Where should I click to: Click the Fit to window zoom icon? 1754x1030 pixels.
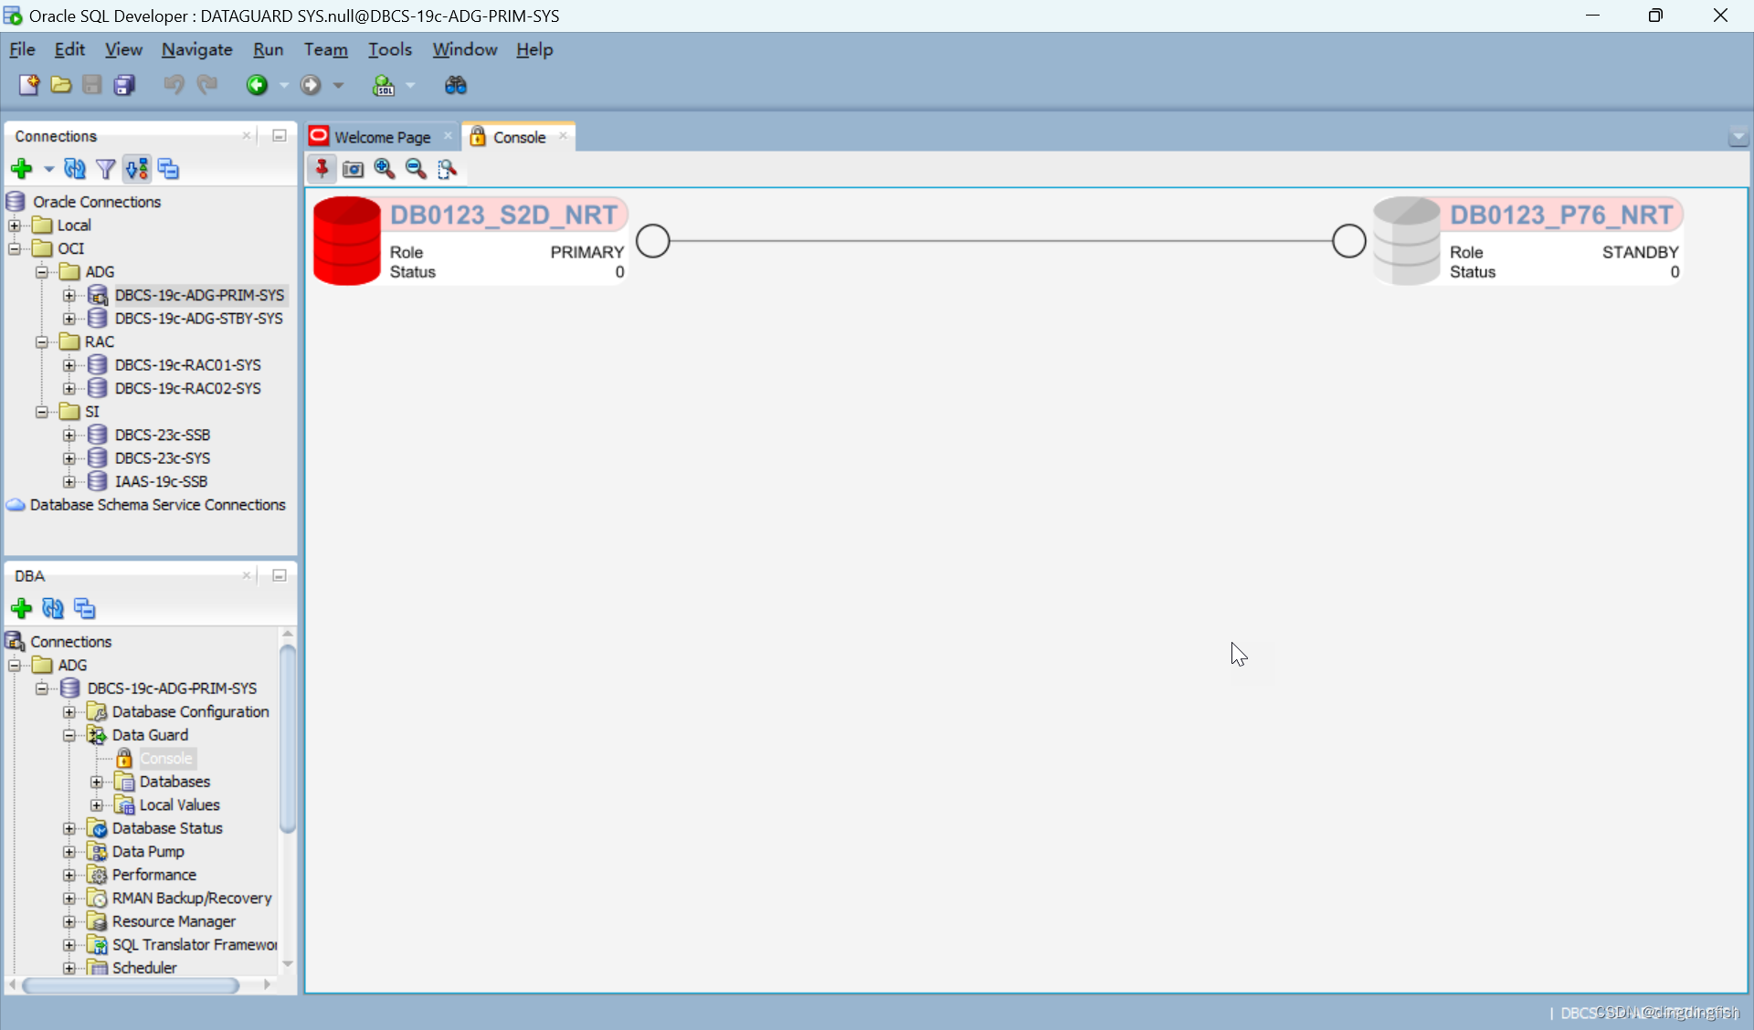pos(448,169)
